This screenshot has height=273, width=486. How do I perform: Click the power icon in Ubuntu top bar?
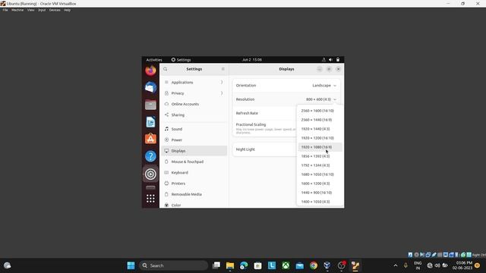tap(338, 60)
